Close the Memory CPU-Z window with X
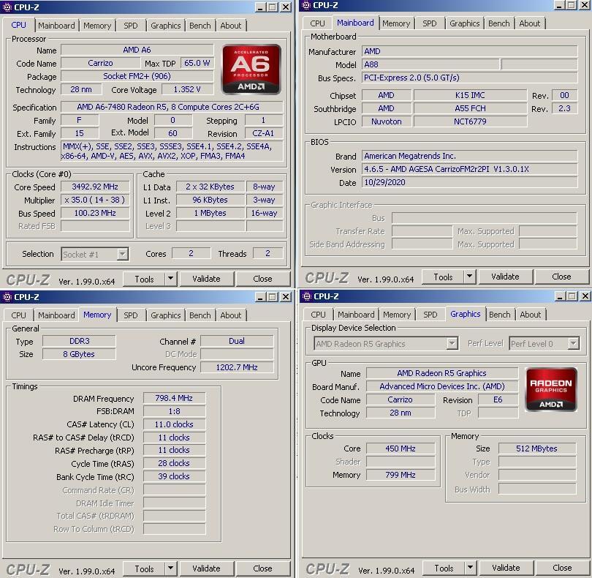The image size is (592, 578). [286, 297]
